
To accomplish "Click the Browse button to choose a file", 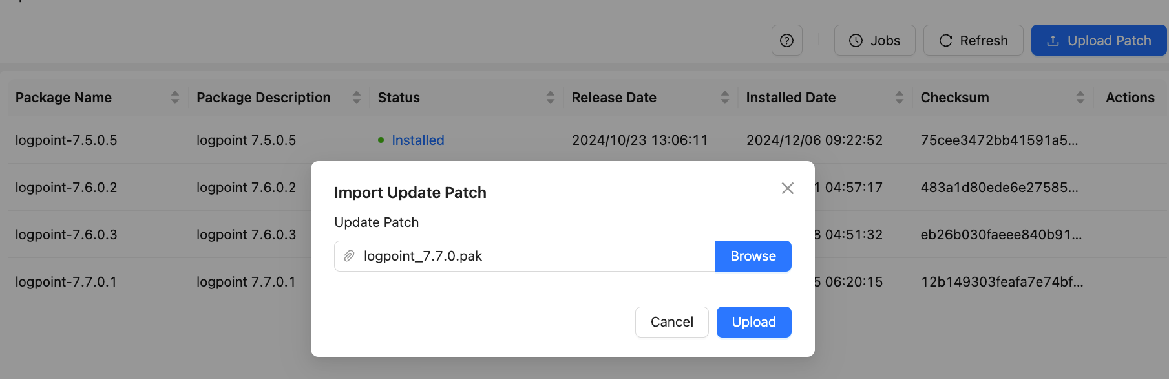I will click(753, 255).
